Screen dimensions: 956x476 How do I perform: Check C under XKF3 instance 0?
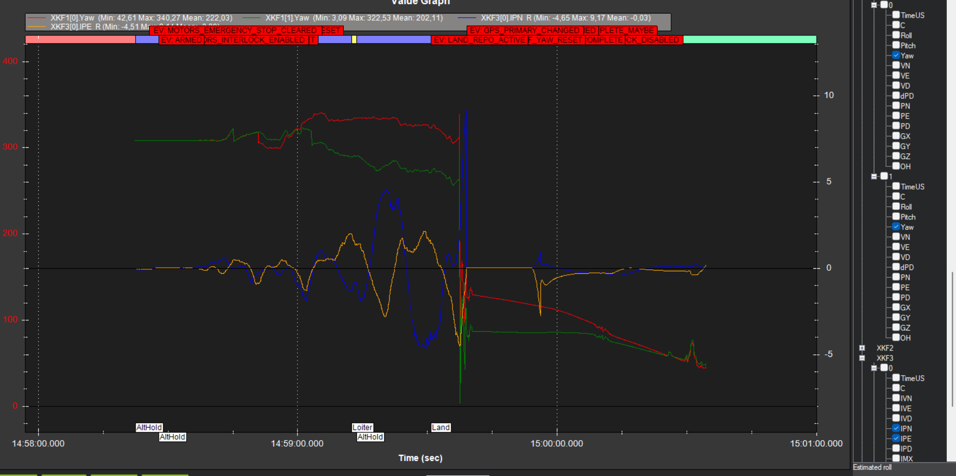click(x=896, y=388)
